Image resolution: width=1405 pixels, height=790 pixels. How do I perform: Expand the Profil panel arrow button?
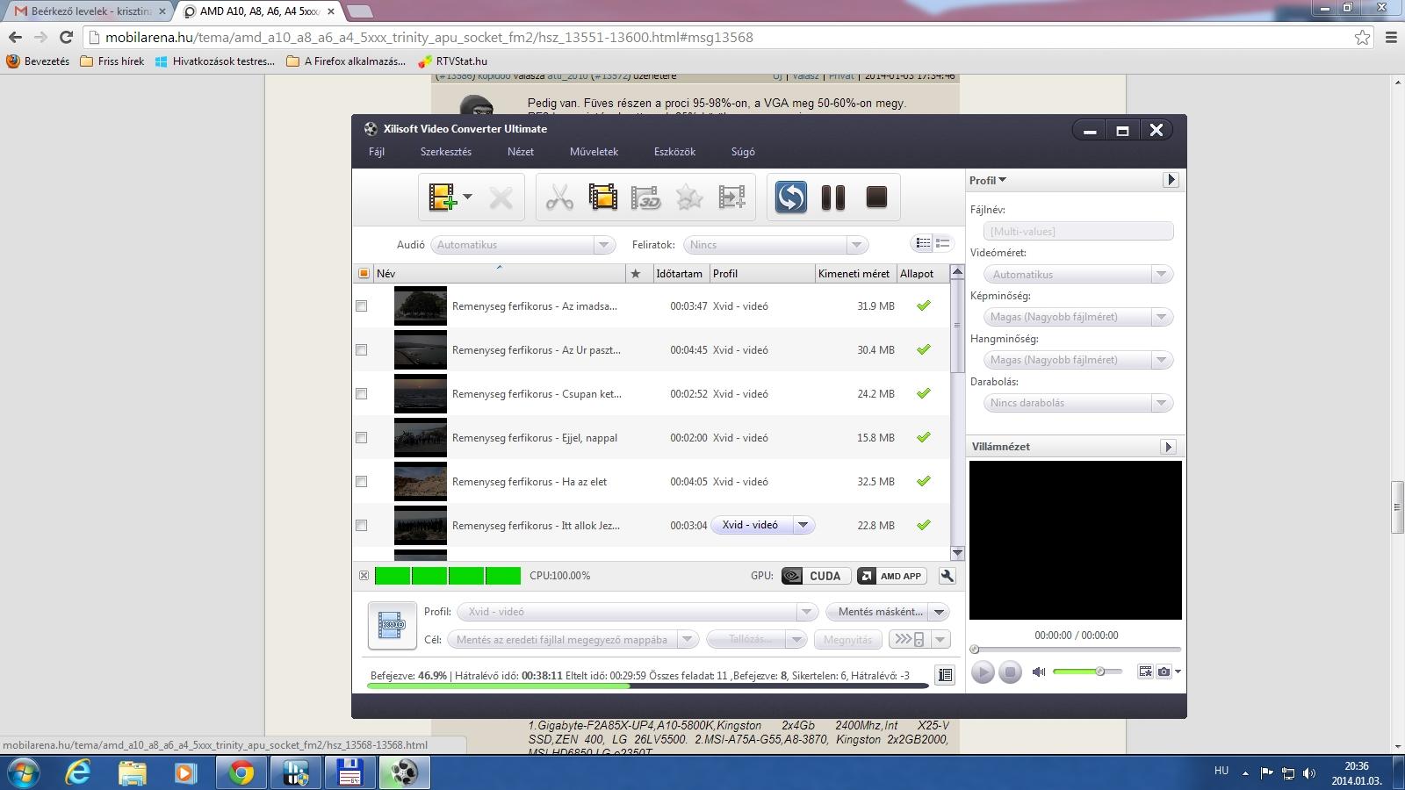[x=1171, y=180]
